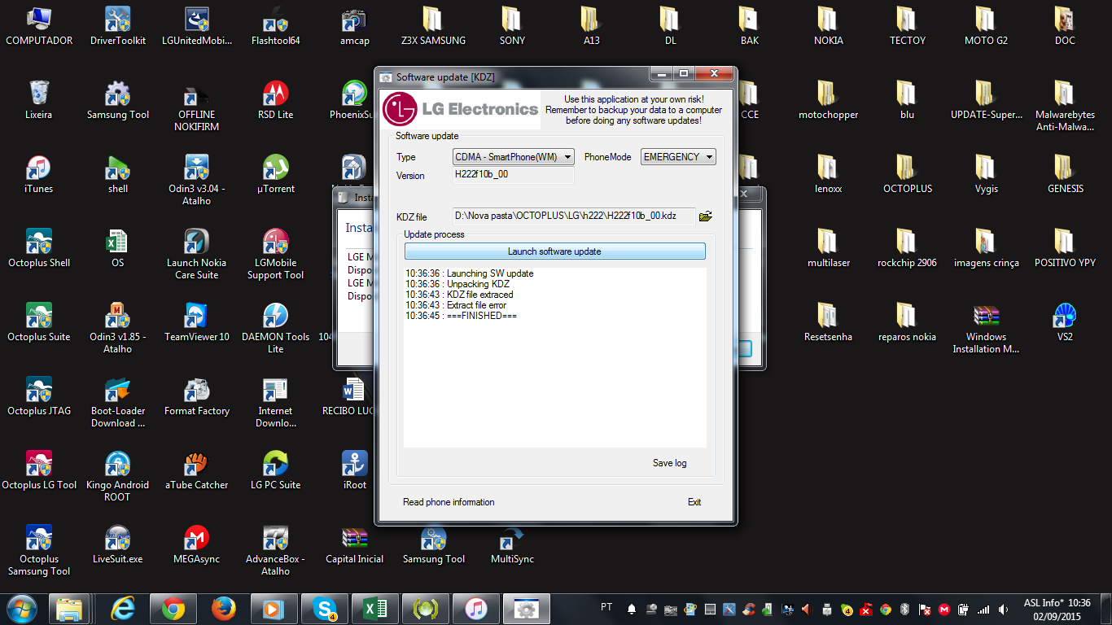Open the NOKIA folder

[828, 26]
